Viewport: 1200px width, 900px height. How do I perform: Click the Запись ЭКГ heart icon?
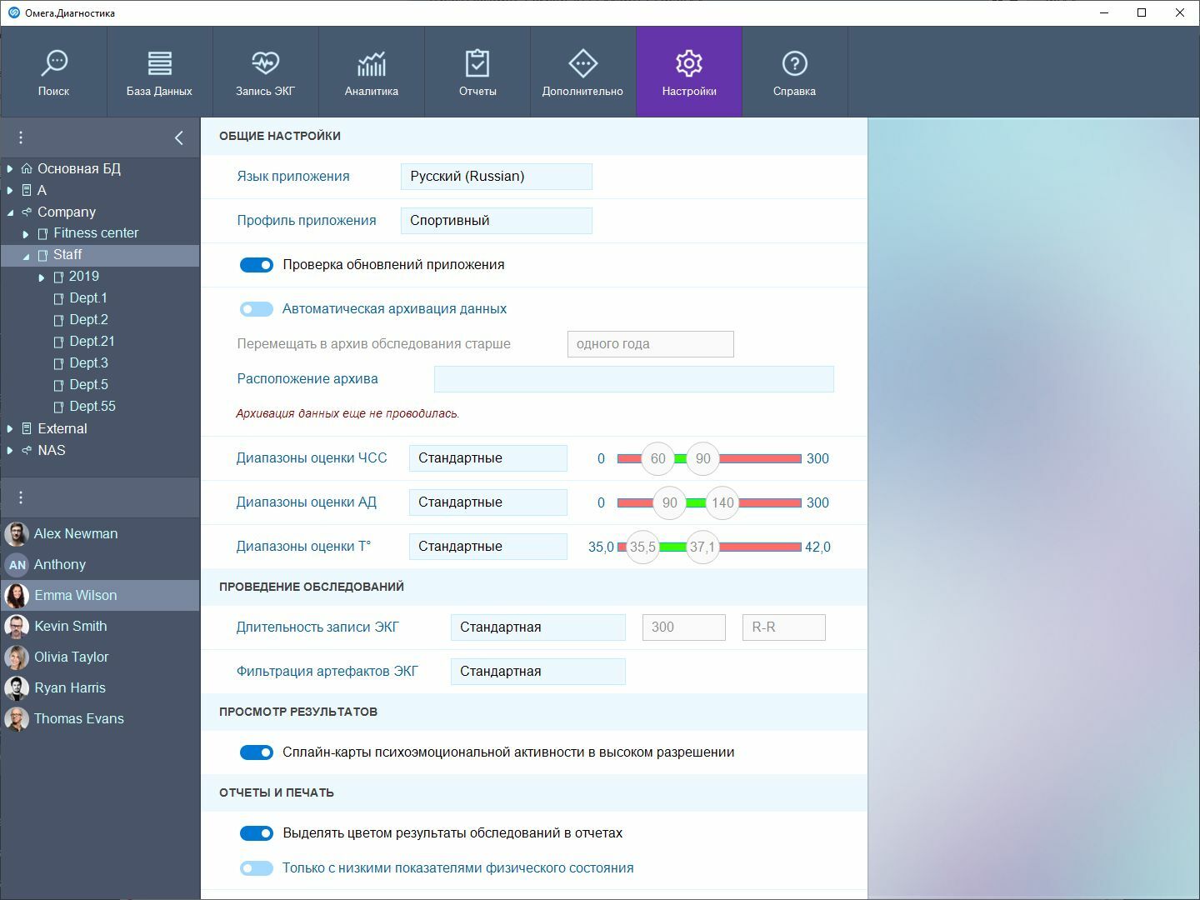(265, 63)
